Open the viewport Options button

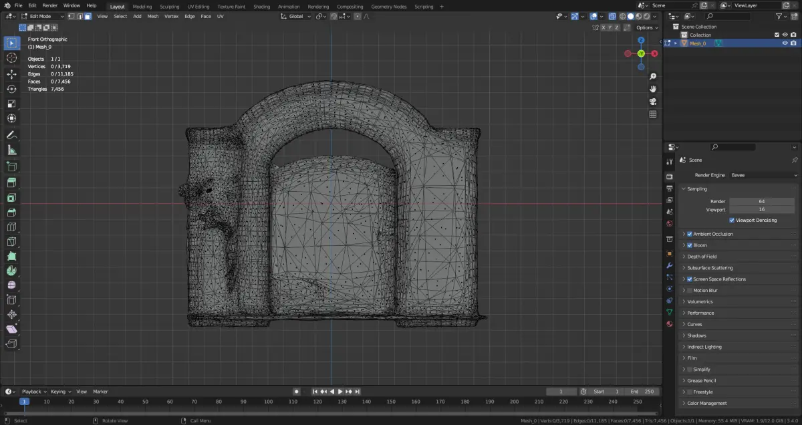(646, 27)
